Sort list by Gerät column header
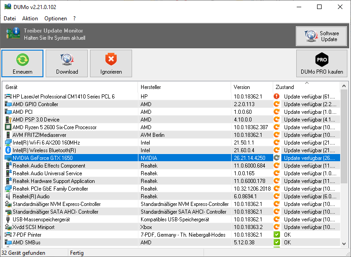351x257 pixels. point(70,87)
